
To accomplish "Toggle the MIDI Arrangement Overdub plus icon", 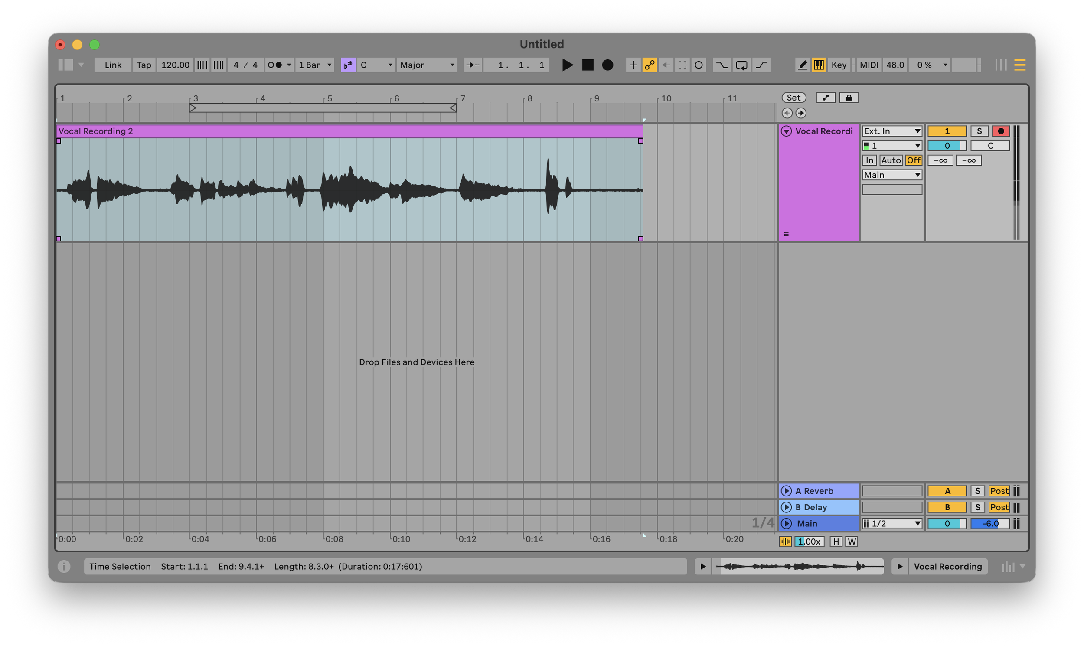I will pos(633,65).
